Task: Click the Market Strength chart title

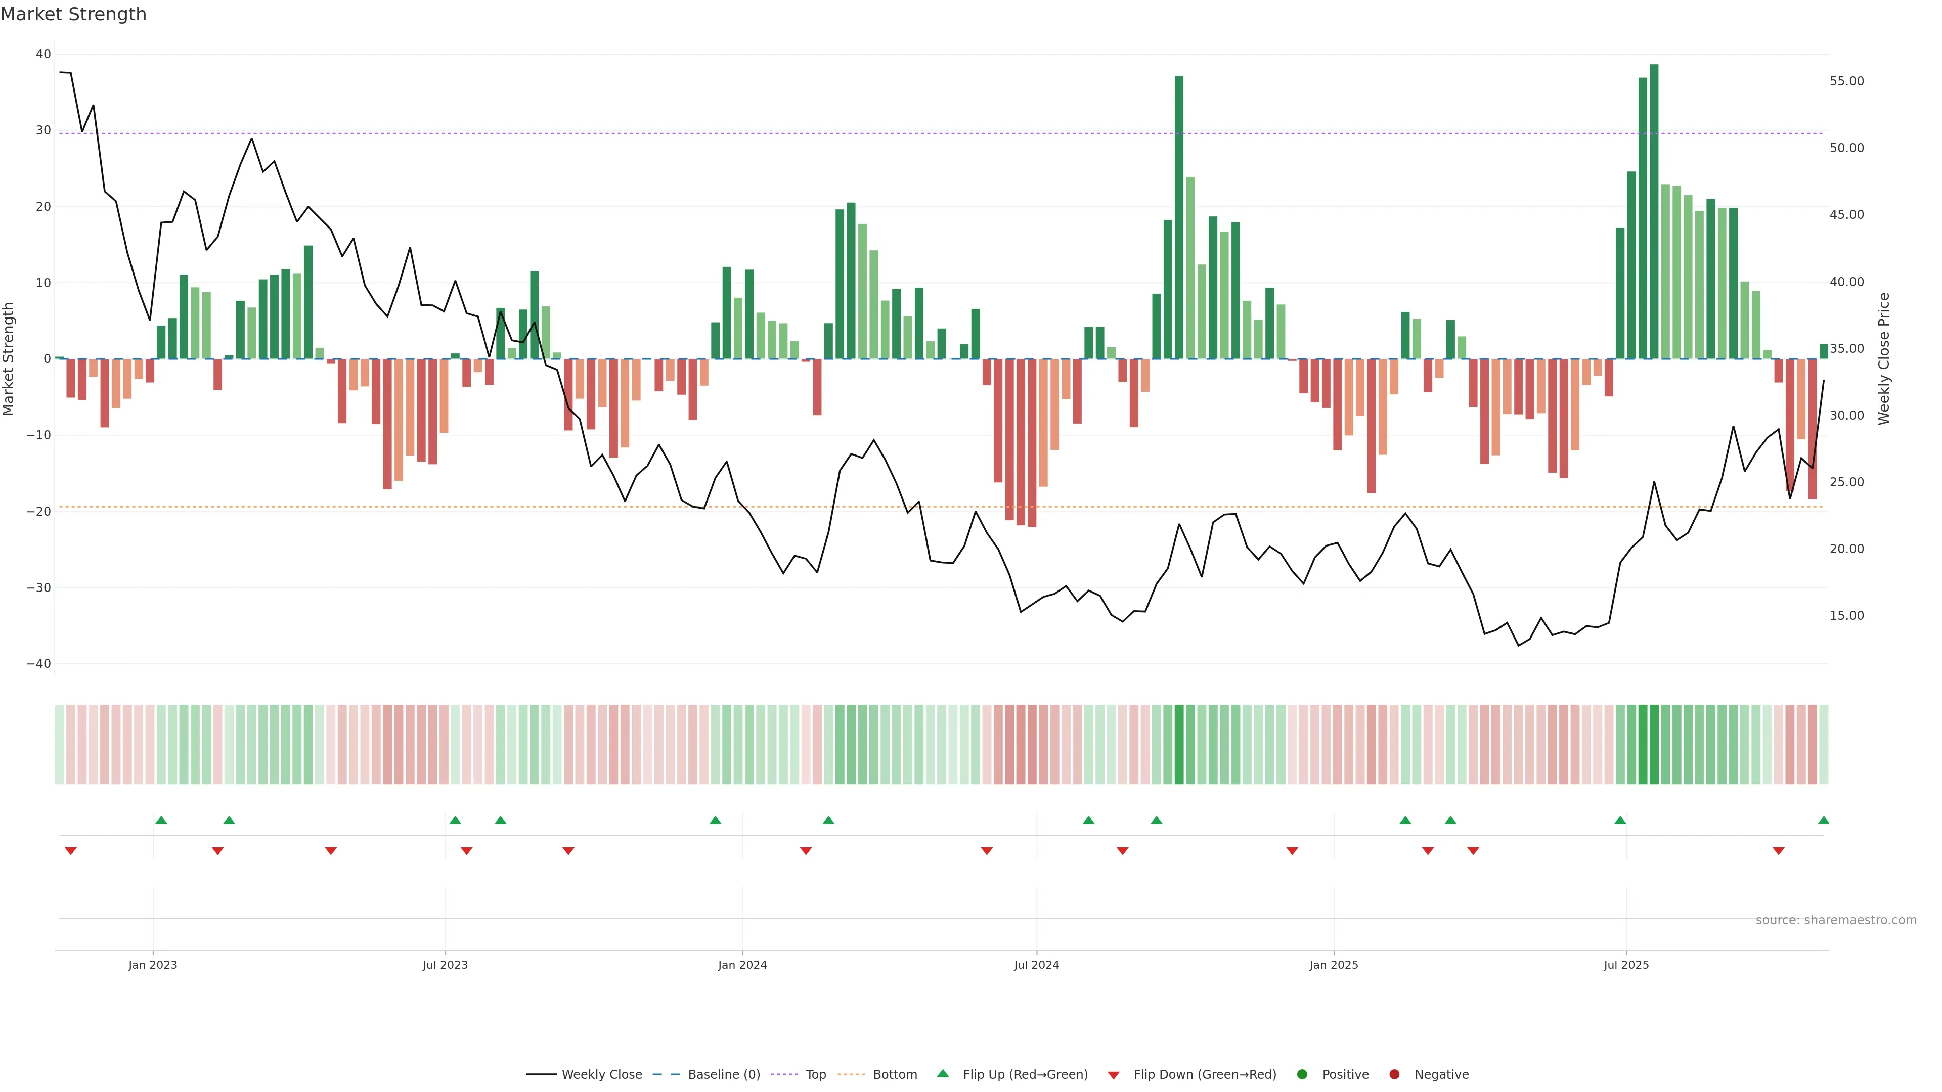Action: point(73,14)
